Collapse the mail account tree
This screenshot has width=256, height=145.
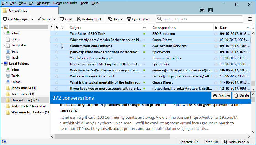[2, 27]
